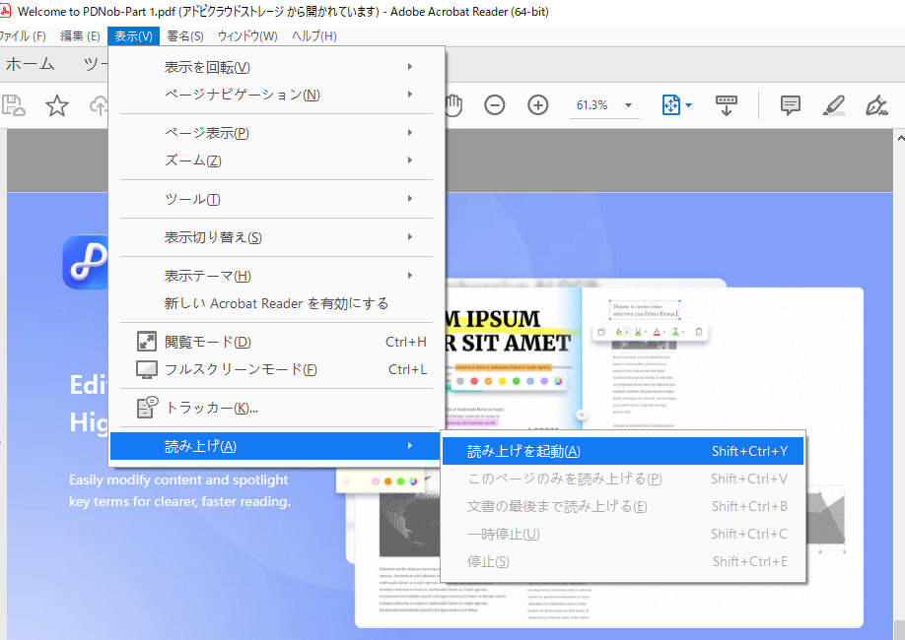Switch to the ホーム tab

32,64
